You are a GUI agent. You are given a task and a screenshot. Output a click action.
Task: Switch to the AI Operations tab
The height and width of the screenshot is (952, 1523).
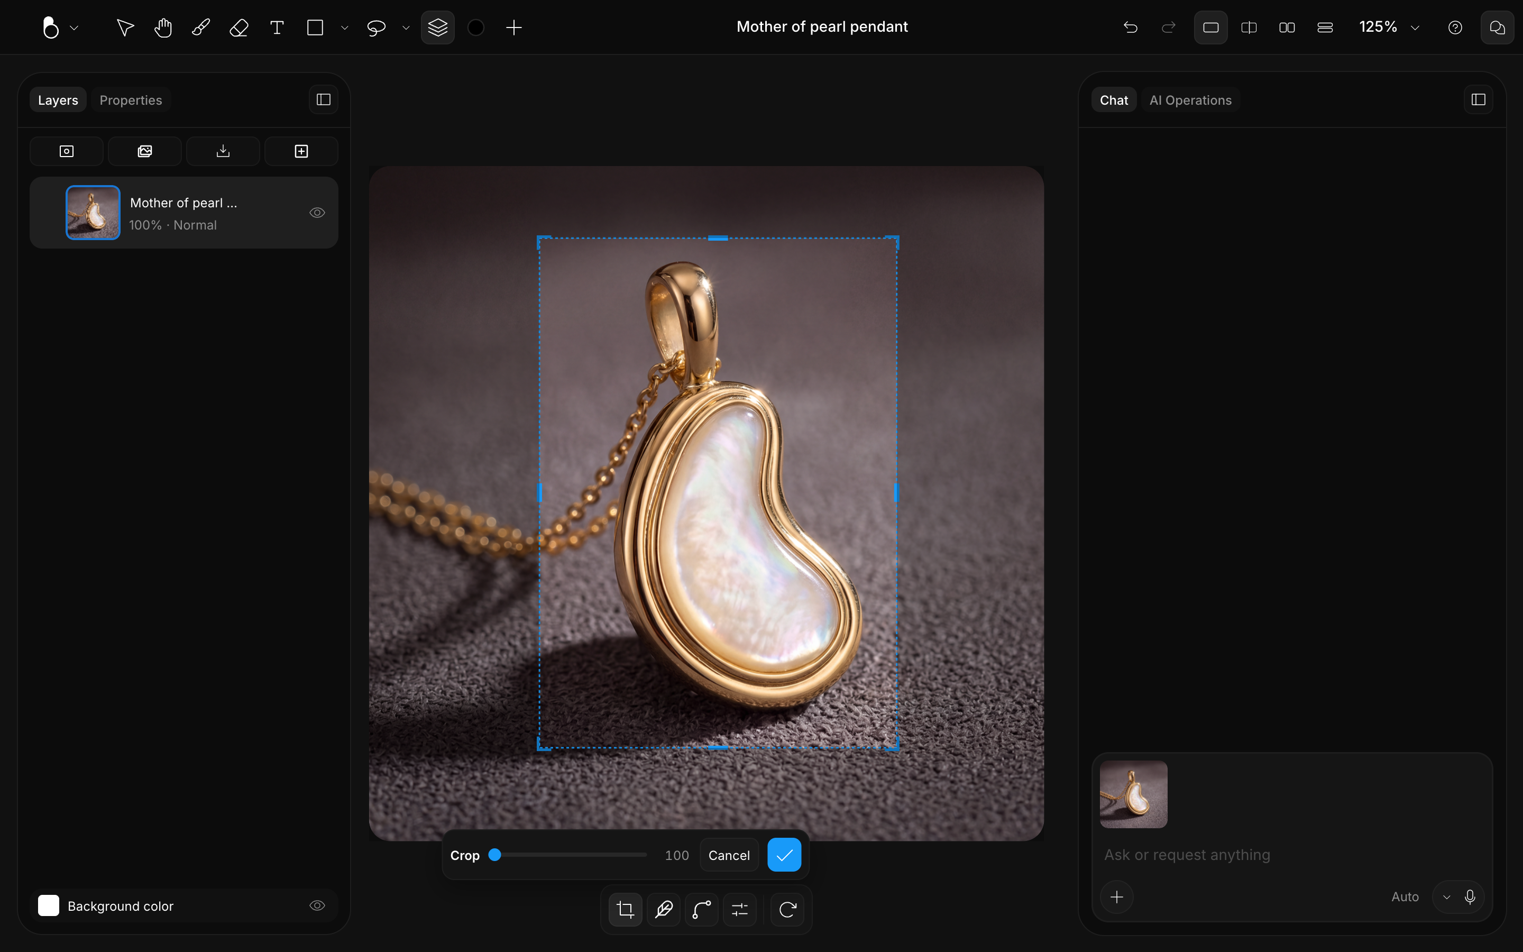coord(1190,100)
